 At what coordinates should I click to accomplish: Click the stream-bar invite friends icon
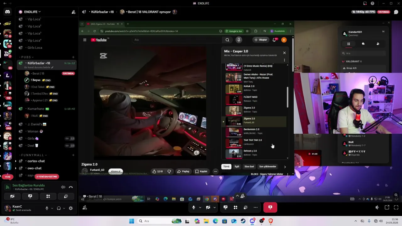coord(85,207)
